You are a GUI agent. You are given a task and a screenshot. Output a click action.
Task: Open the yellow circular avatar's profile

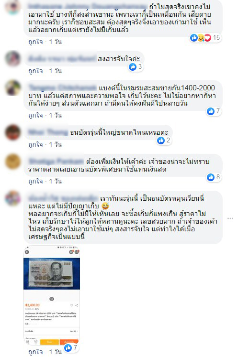13,162
